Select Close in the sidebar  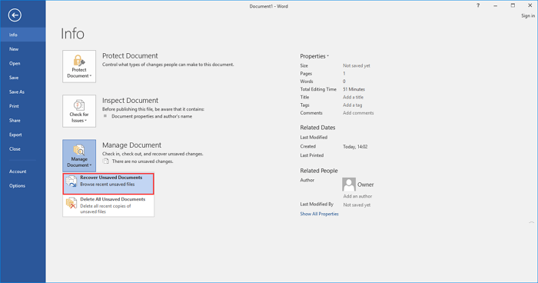[x=22, y=149]
